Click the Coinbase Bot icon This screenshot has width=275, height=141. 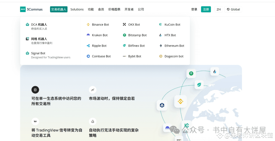coord(88,56)
